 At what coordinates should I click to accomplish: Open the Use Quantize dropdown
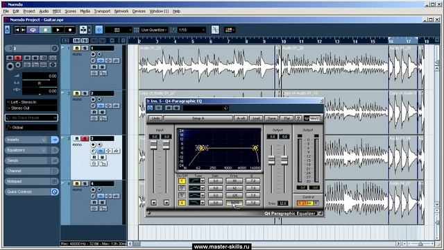tap(154, 30)
